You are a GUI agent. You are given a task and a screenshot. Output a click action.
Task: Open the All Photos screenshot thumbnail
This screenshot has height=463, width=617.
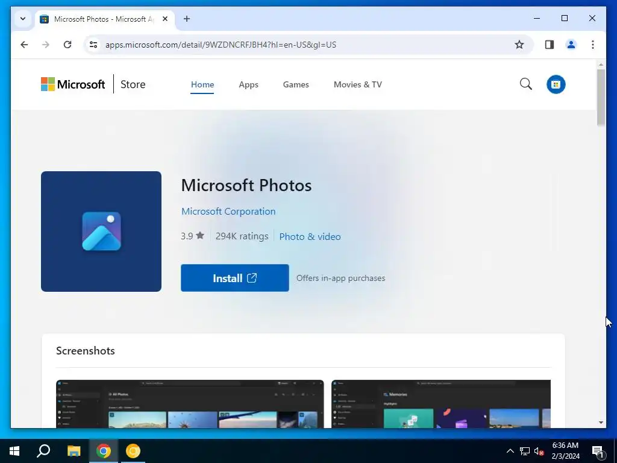pyautogui.click(x=190, y=404)
